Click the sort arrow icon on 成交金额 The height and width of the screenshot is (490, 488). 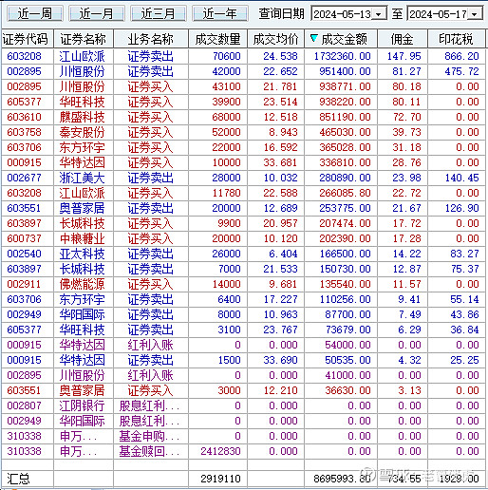coord(314,39)
